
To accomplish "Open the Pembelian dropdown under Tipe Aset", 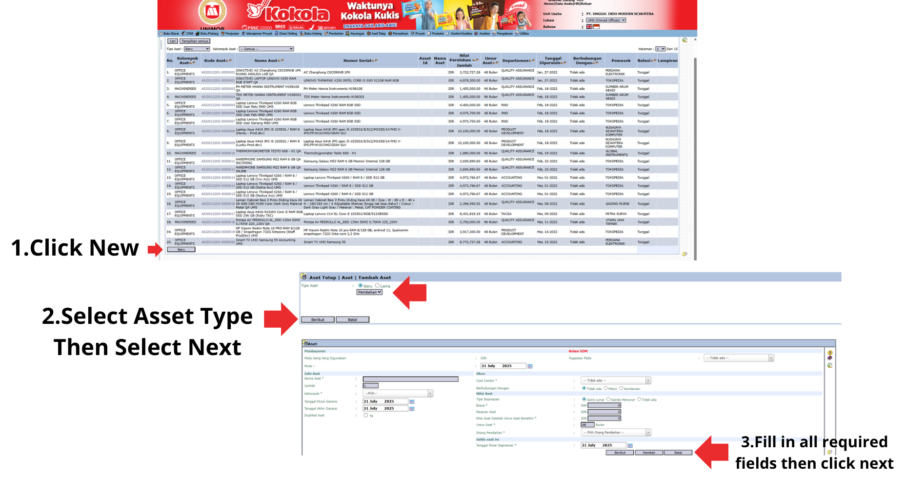I will (x=369, y=293).
